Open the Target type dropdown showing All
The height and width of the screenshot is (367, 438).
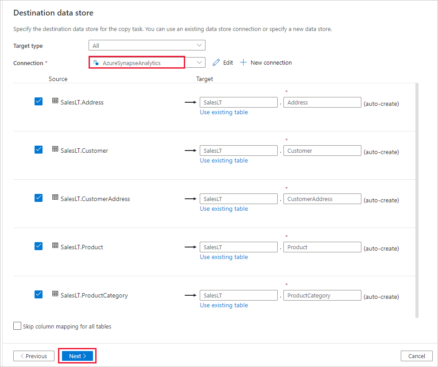(x=147, y=45)
